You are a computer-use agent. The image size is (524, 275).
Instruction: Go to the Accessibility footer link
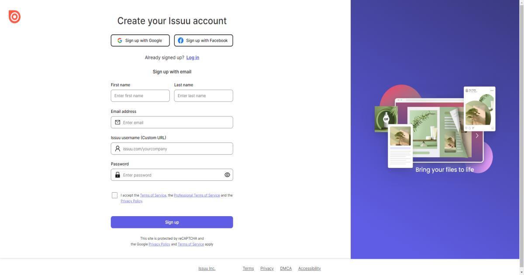309,268
